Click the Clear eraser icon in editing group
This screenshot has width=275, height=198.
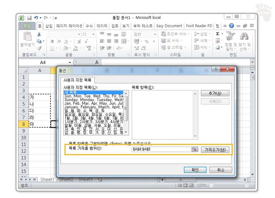(x=218, y=47)
